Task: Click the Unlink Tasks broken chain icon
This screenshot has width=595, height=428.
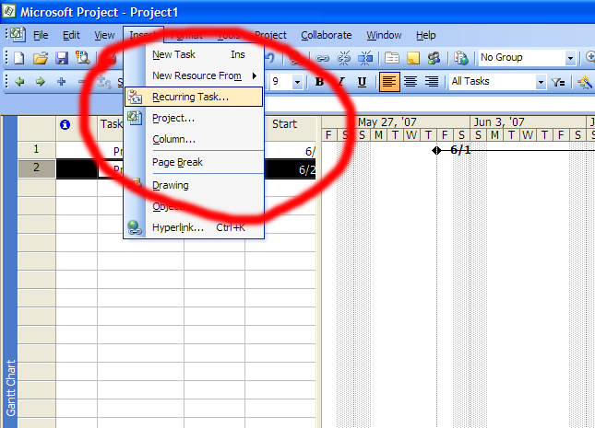Action: tap(344, 58)
